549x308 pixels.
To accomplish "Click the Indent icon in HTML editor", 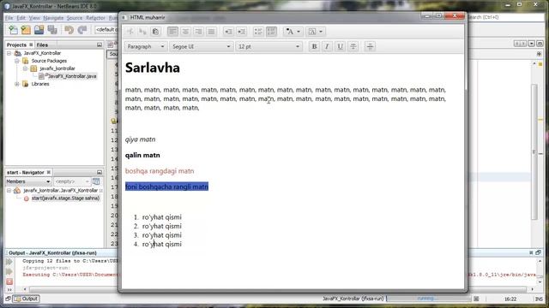I will 242,32.
